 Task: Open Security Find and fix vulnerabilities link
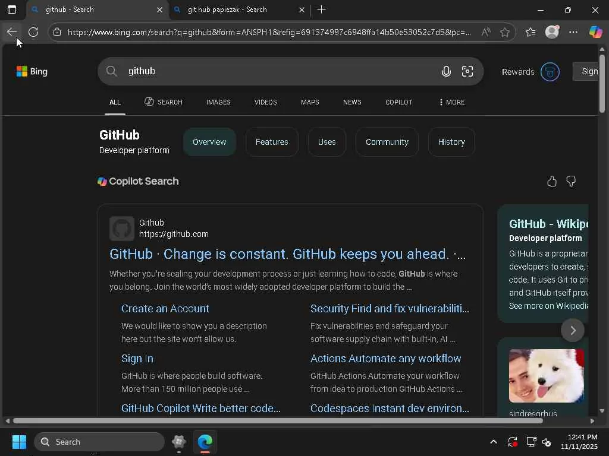[390, 309]
